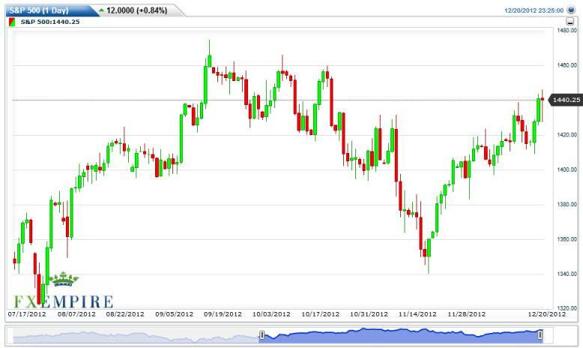Viewport: 583px width, 348px height.
Task: Click the 07/17/2012 date label
Action: 27,314
